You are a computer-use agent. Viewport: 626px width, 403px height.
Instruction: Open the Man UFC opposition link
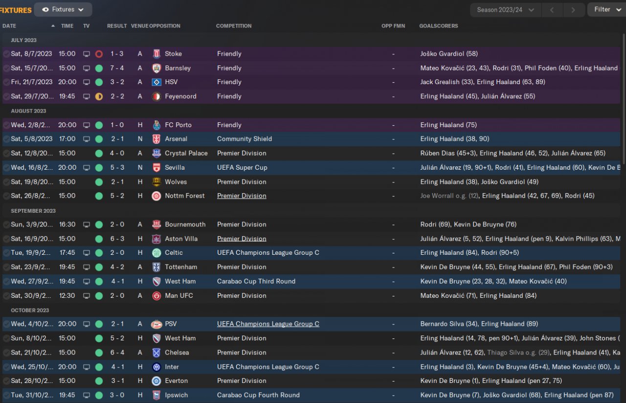pos(179,295)
